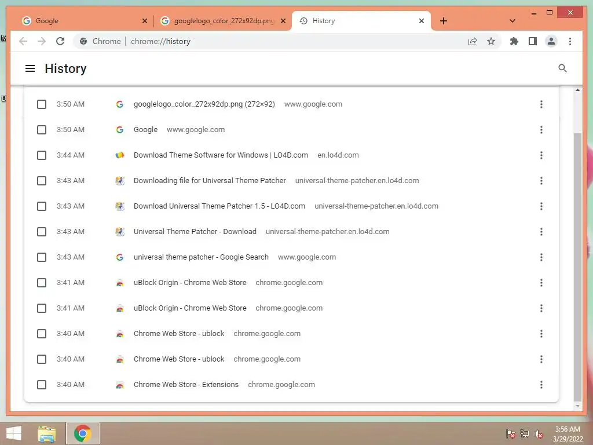Bookmark this page with the star icon

(491, 41)
